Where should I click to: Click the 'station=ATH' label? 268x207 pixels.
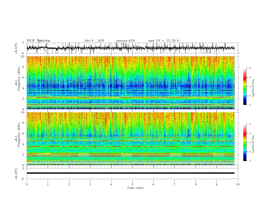pyautogui.click(x=126, y=41)
